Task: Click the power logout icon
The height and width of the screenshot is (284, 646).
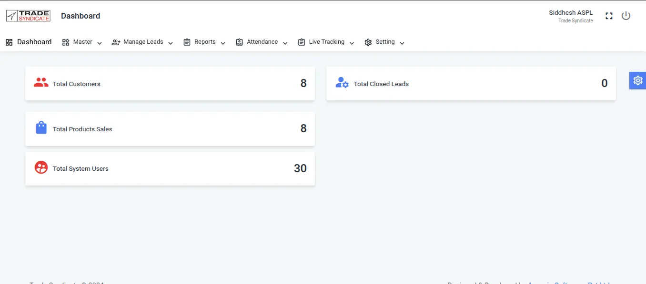Action: [626, 16]
